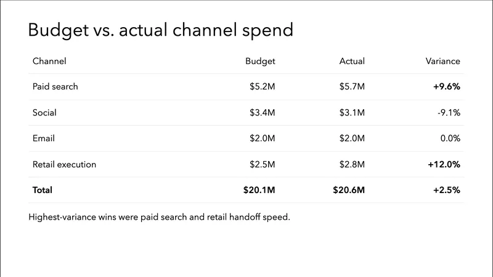The height and width of the screenshot is (277, 493).
Task: Select the $2.8M retail execution actual cell
Action: click(352, 165)
